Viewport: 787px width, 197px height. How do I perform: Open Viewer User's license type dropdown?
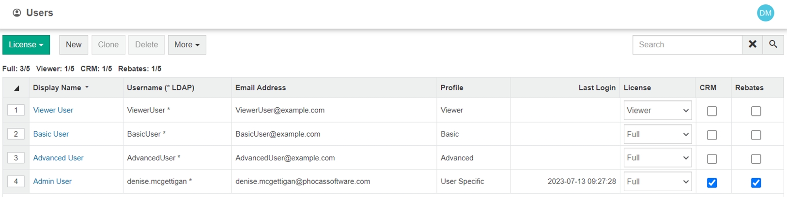(x=657, y=111)
